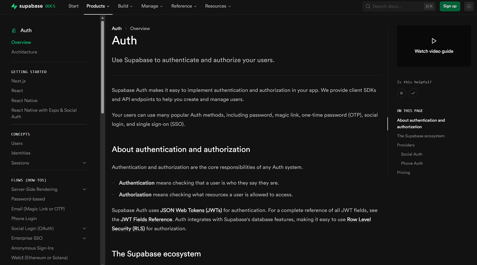Expand the Sessions section
Screen dimensions: 477x265
click(x=84, y=163)
